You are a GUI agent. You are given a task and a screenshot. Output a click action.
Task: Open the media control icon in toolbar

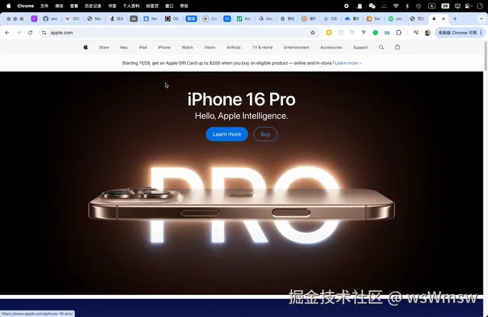416,33
